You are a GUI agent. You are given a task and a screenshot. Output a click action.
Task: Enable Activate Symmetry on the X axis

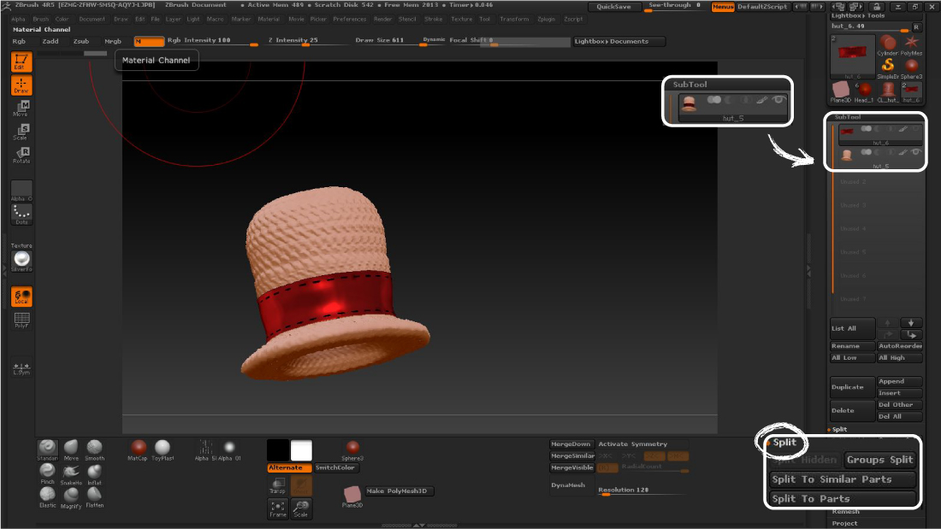pos(604,456)
